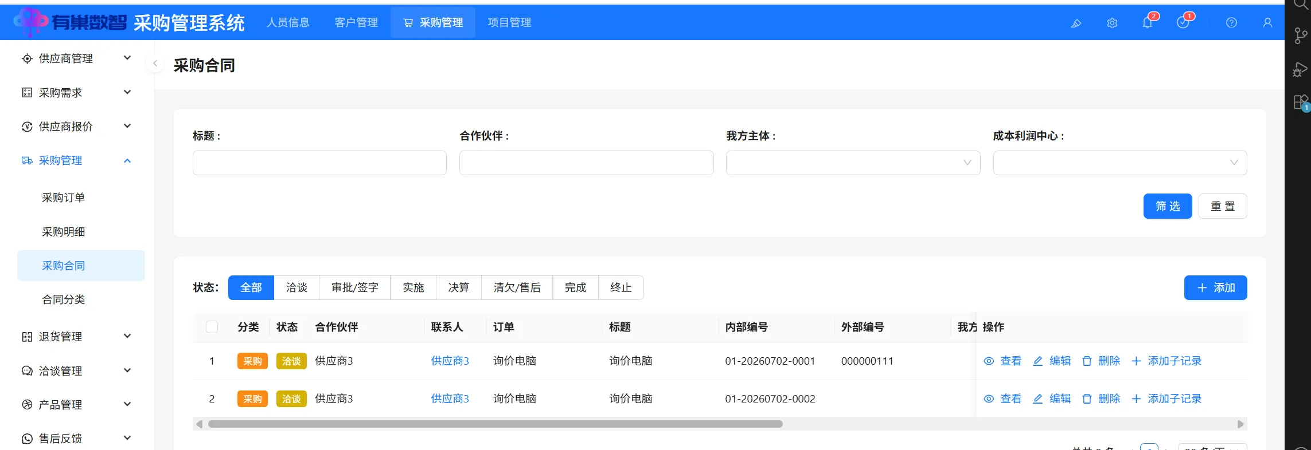This screenshot has height=450, width=1311.
Task: Click the 产品管理 sidebar icon
Action: [x=27, y=405]
